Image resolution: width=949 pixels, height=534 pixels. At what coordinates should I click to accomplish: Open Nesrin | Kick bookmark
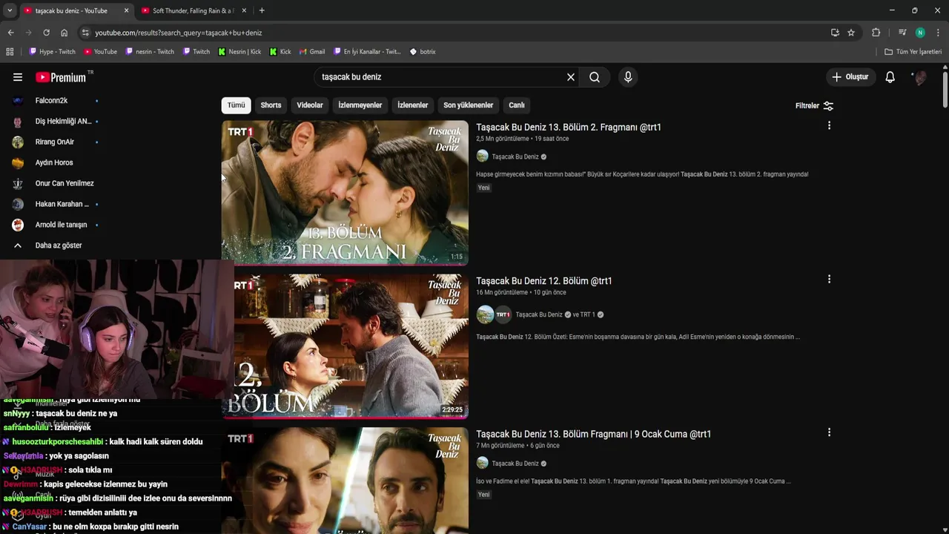click(x=239, y=52)
